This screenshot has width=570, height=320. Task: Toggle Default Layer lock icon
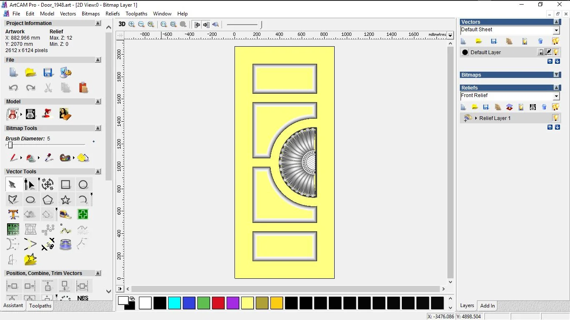(x=540, y=52)
